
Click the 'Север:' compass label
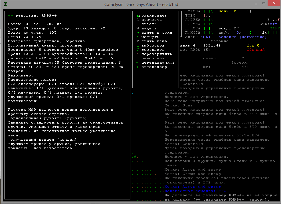tap(211, 58)
